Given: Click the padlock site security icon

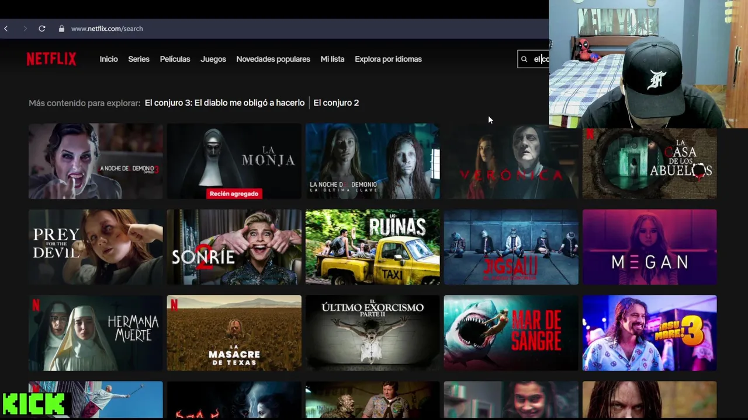Looking at the screenshot, I should coord(61,29).
